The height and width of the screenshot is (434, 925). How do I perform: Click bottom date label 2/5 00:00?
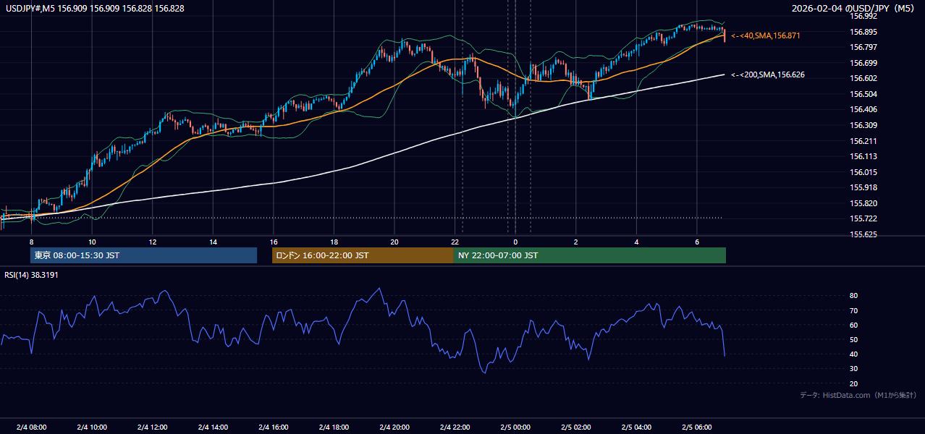515,427
